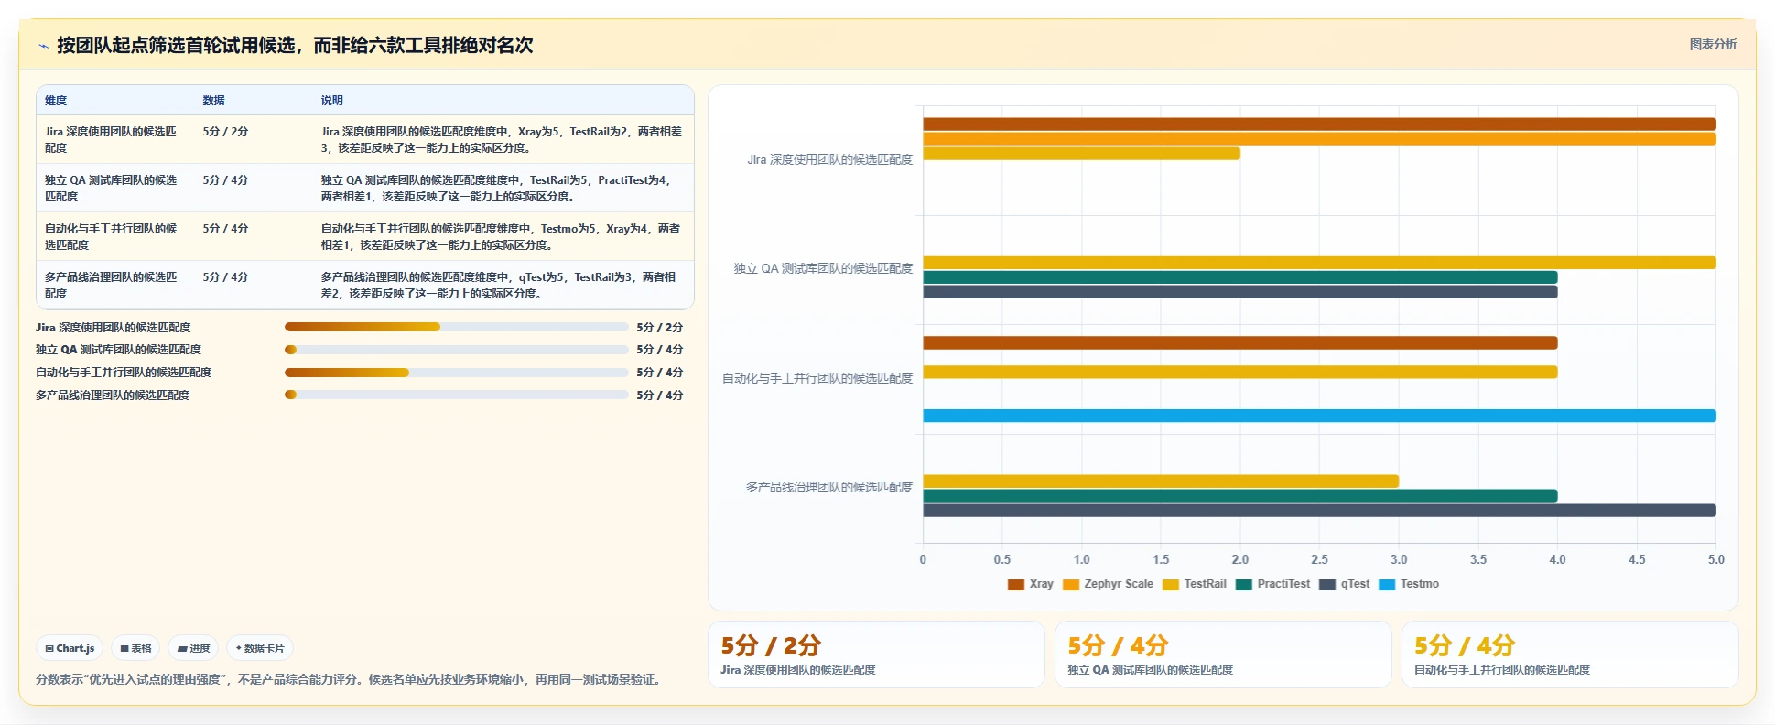Click the 自动化与手工并行团队 stat card

[1570, 655]
